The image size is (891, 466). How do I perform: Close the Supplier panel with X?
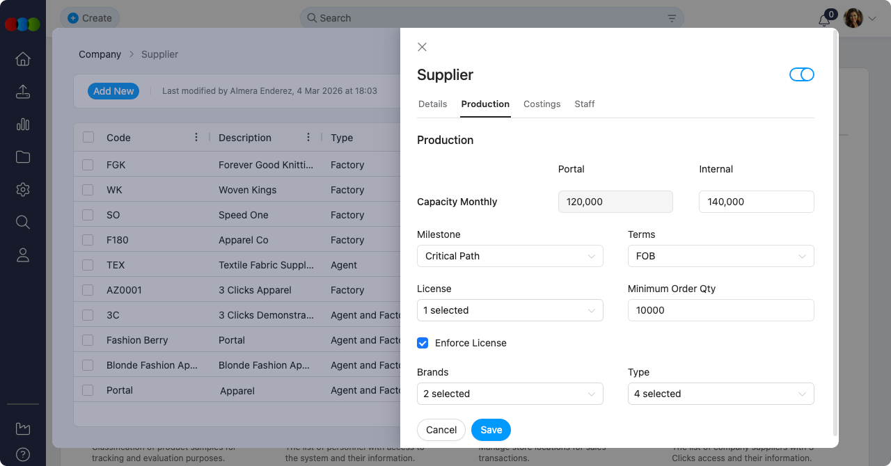(x=422, y=47)
